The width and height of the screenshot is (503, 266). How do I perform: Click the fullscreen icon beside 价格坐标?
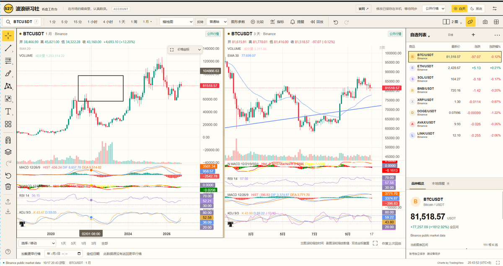[172, 49]
